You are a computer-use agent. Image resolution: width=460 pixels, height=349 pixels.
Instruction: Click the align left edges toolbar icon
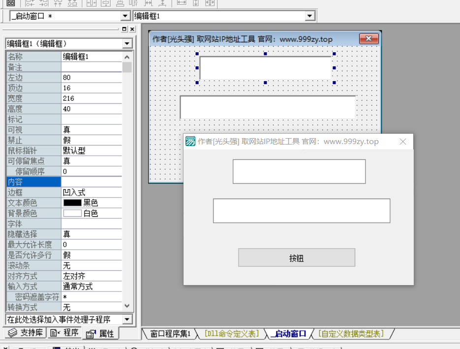[30, 3]
